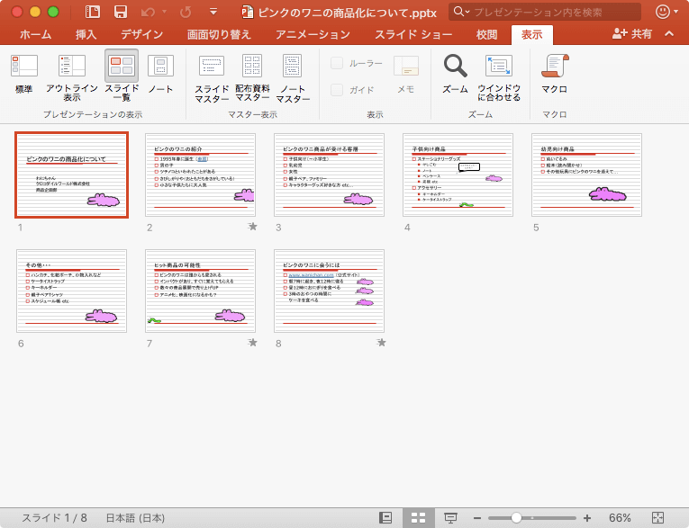Select the View (表示) tab
The image size is (689, 528).
coord(531,35)
